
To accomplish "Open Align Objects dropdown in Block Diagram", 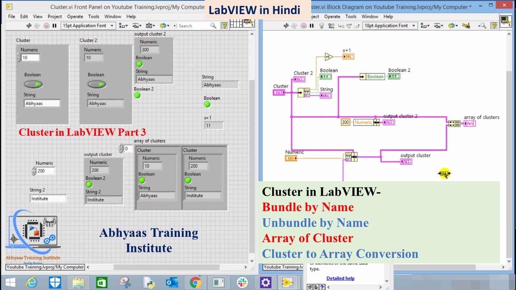I will [425, 25].
